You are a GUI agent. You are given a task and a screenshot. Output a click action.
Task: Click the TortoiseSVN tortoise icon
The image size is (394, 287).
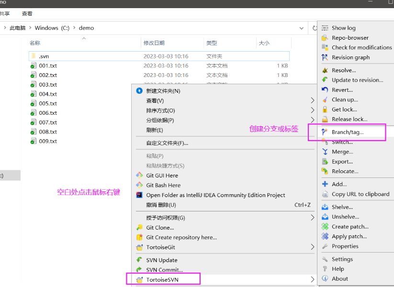coord(139,279)
